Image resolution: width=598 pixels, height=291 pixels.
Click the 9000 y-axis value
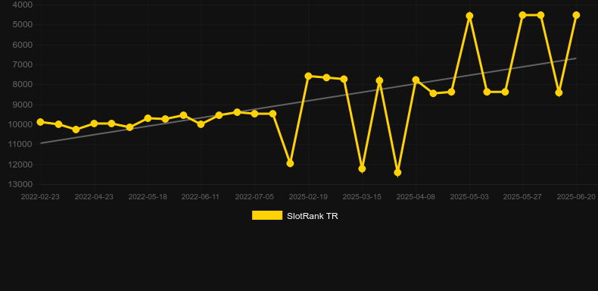(x=23, y=105)
